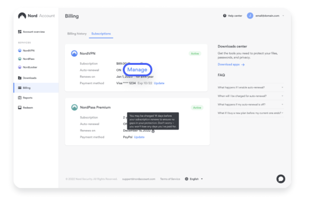Select Billing in the sidebar

coord(36,88)
